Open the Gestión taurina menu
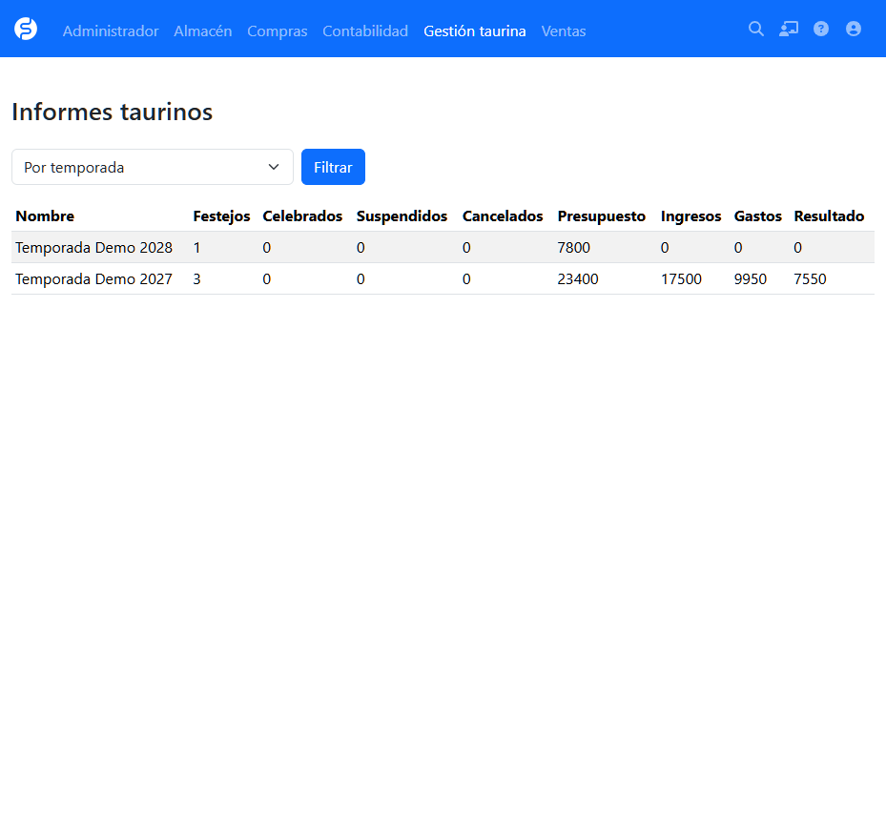Image resolution: width=886 pixels, height=821 pixels. (x=475, y=31)
